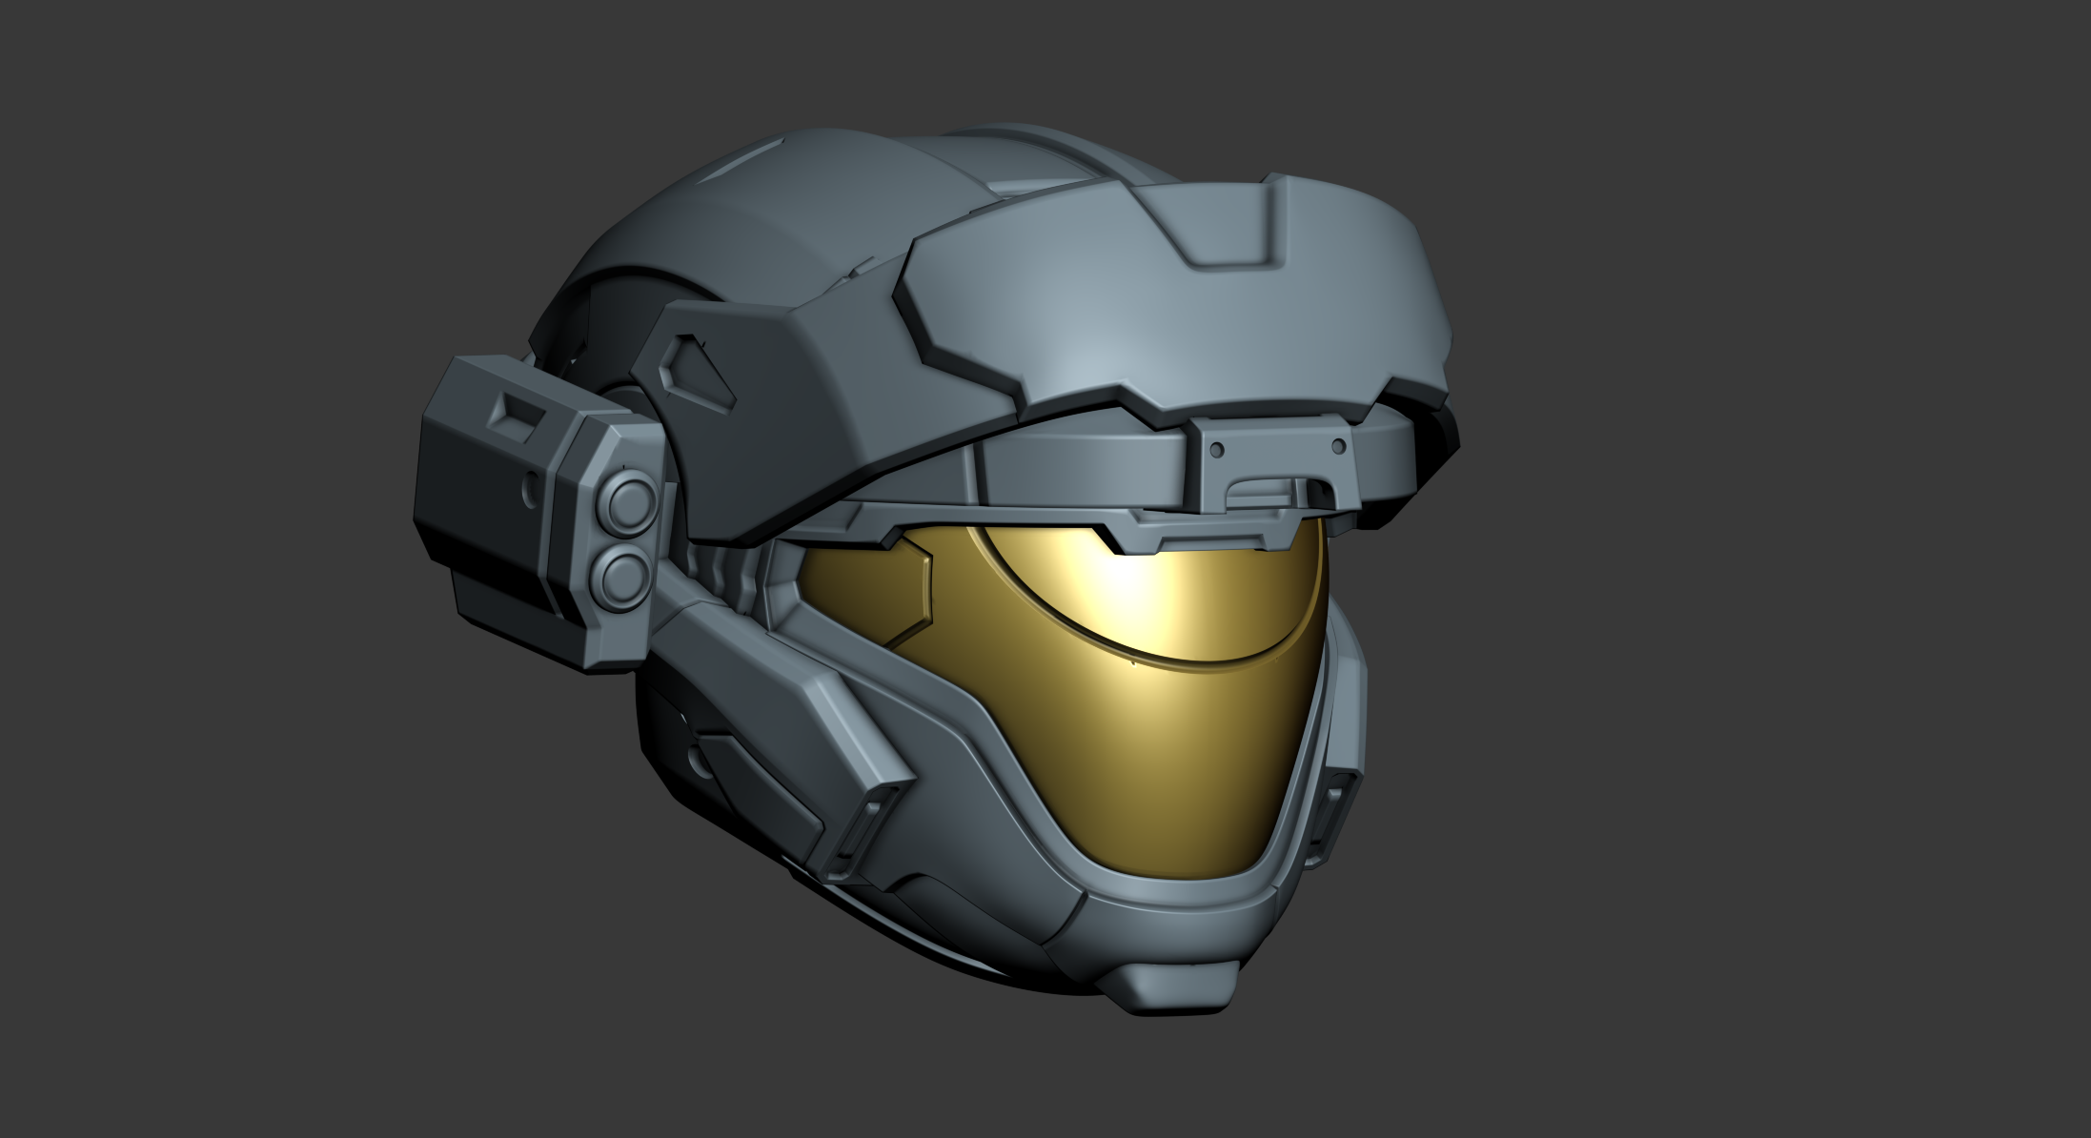Click the left screw on brow bracket
This screenshot has width=2091, height=1138.
[1217, 448]
